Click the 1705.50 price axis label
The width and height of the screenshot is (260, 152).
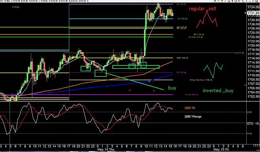click(x=253, y=88)
